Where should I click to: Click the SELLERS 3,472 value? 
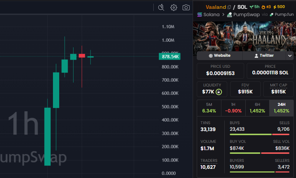(283, 167)
